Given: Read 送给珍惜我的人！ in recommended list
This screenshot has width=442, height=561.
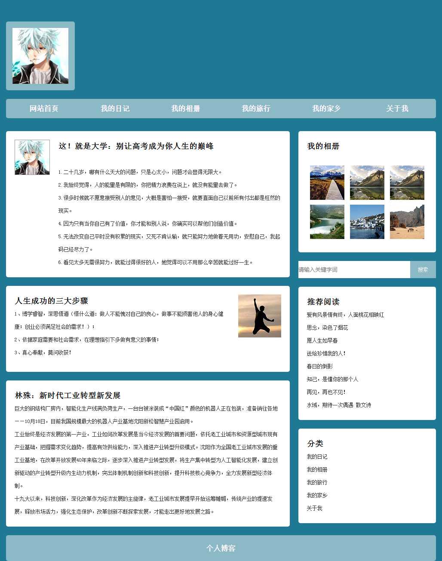Looking at the screenshot, I should point(326,353).
